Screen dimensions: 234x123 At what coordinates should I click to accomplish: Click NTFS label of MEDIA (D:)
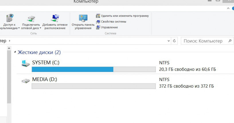[x=164, y=79]
